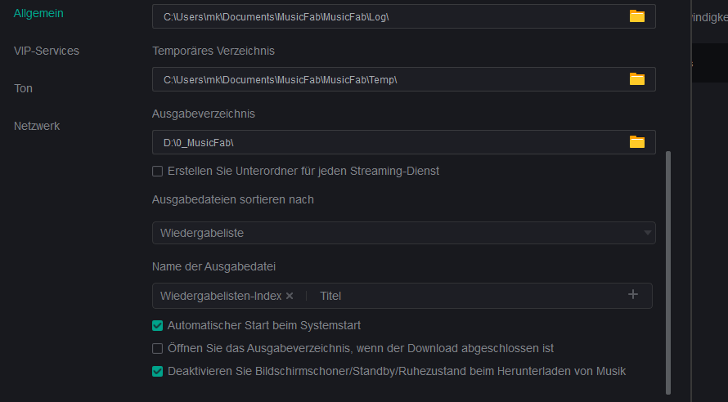Uncheck Deaktivieren Sie Bildschirmschoner/Standby option

click(158, 371)
